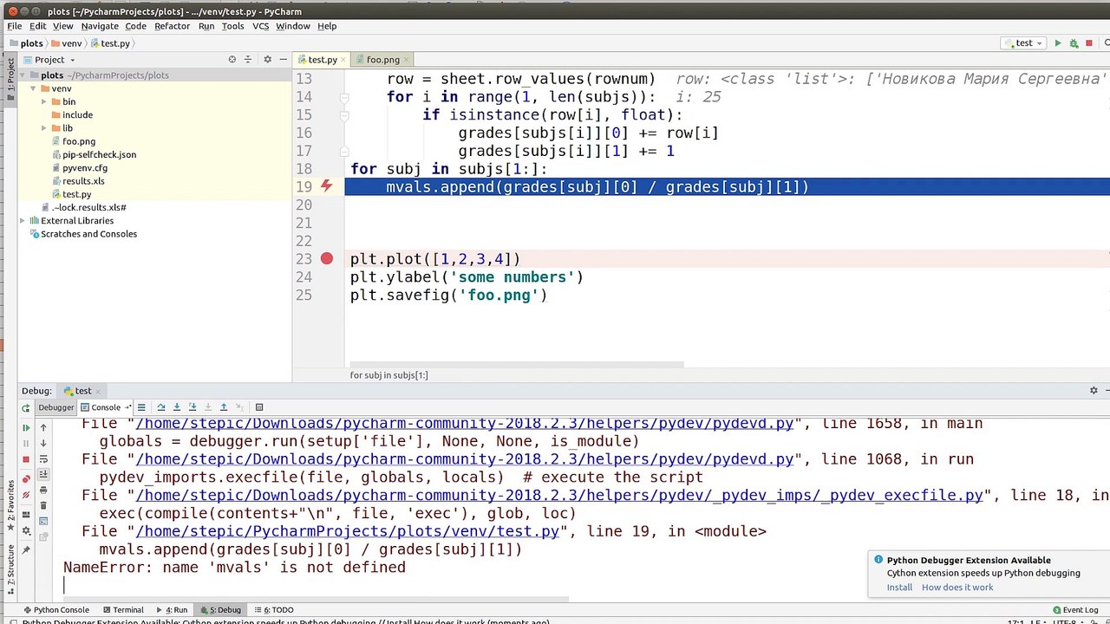Print console output via printer icon
This screenshot has height=624, width=1110.
pos(44,490)
